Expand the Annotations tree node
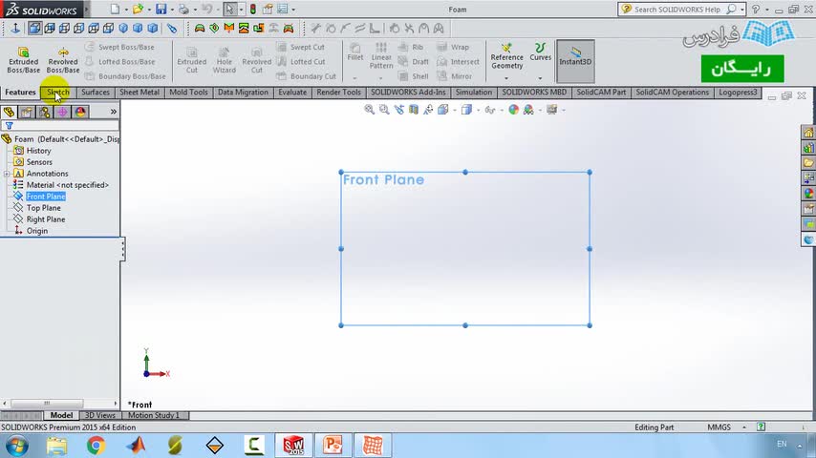816x458 pixels. point(7,174)
